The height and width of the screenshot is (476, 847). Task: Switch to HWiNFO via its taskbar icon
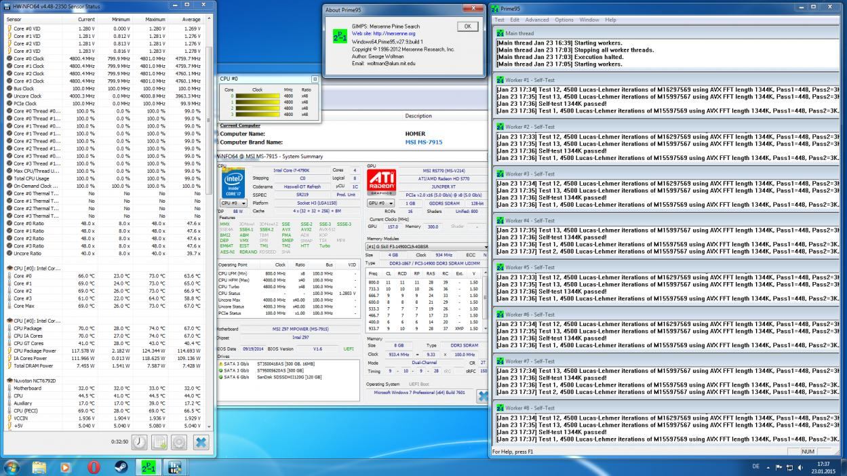tap(175, 467)
